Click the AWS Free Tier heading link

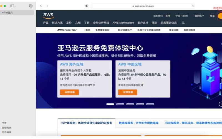click(x=67, y=30)
